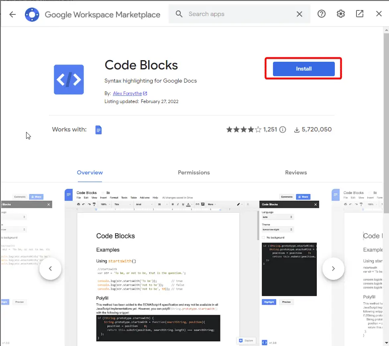The height and width of the screenshot is (346, 389).
Task: Click the scrollbar down arrow
Action: click(386, 343)
